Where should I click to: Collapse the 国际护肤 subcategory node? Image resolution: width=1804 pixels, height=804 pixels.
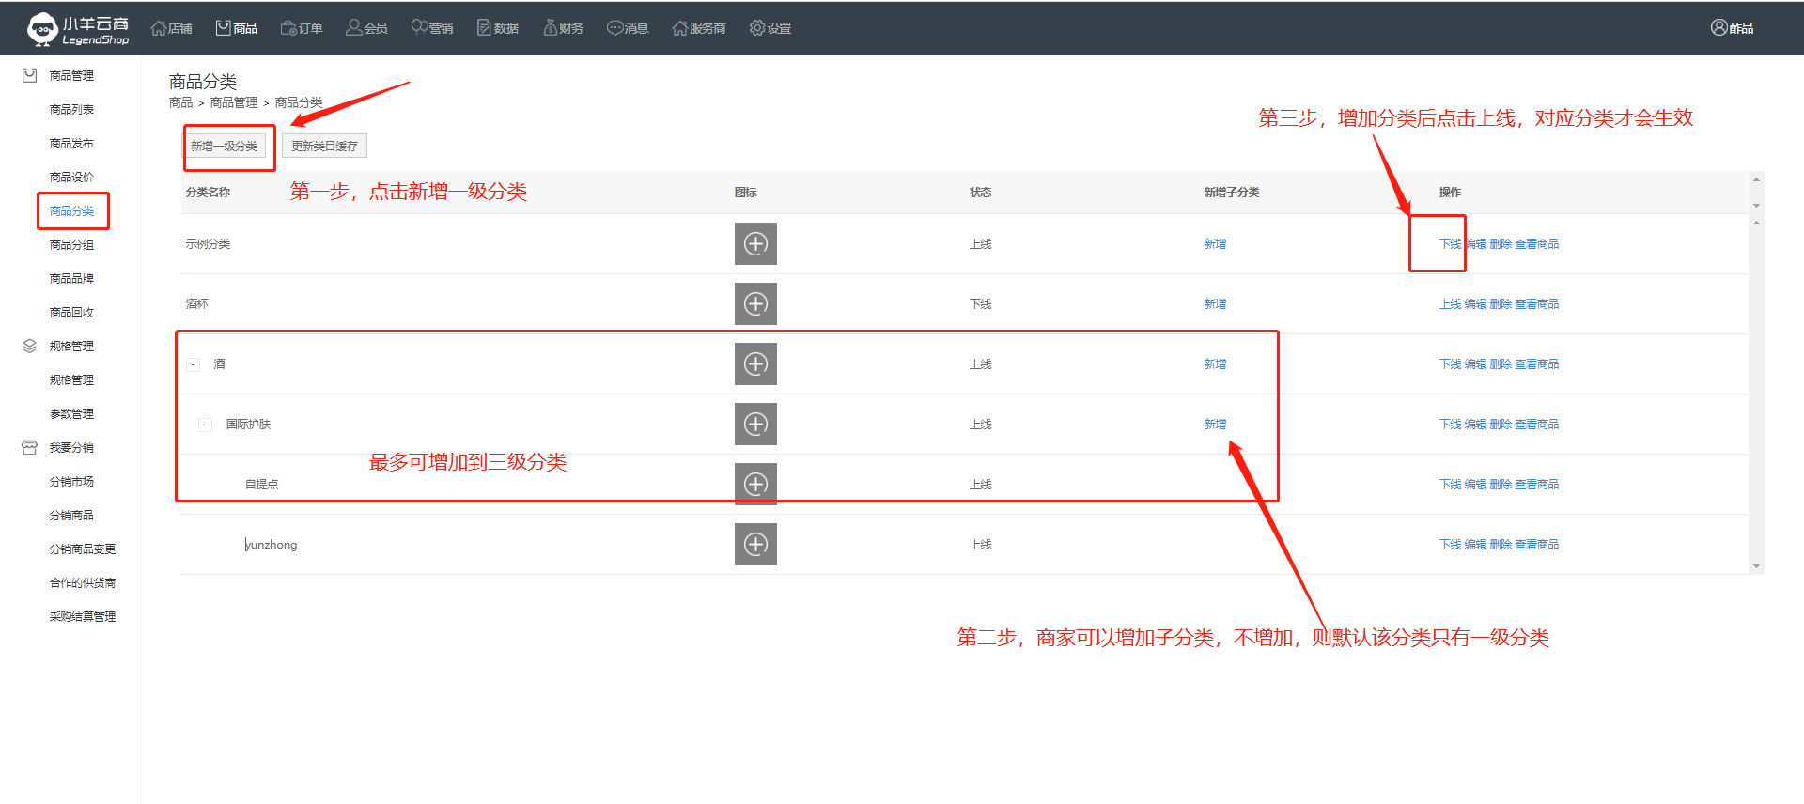(x=206, y=425)
